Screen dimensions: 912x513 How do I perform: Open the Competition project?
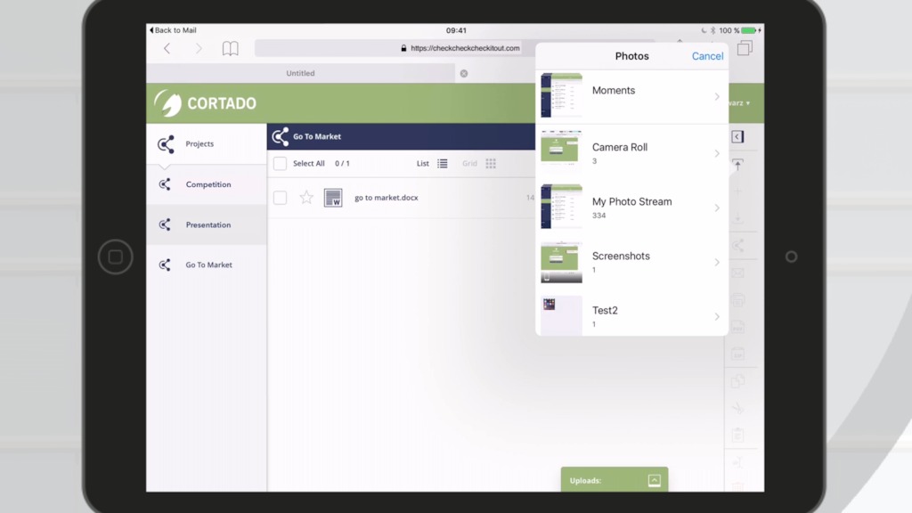207,184
